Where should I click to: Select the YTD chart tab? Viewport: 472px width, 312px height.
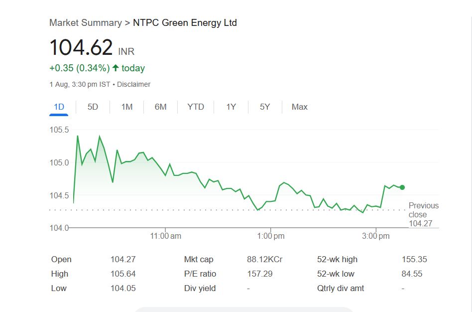[x=196, y=107]
